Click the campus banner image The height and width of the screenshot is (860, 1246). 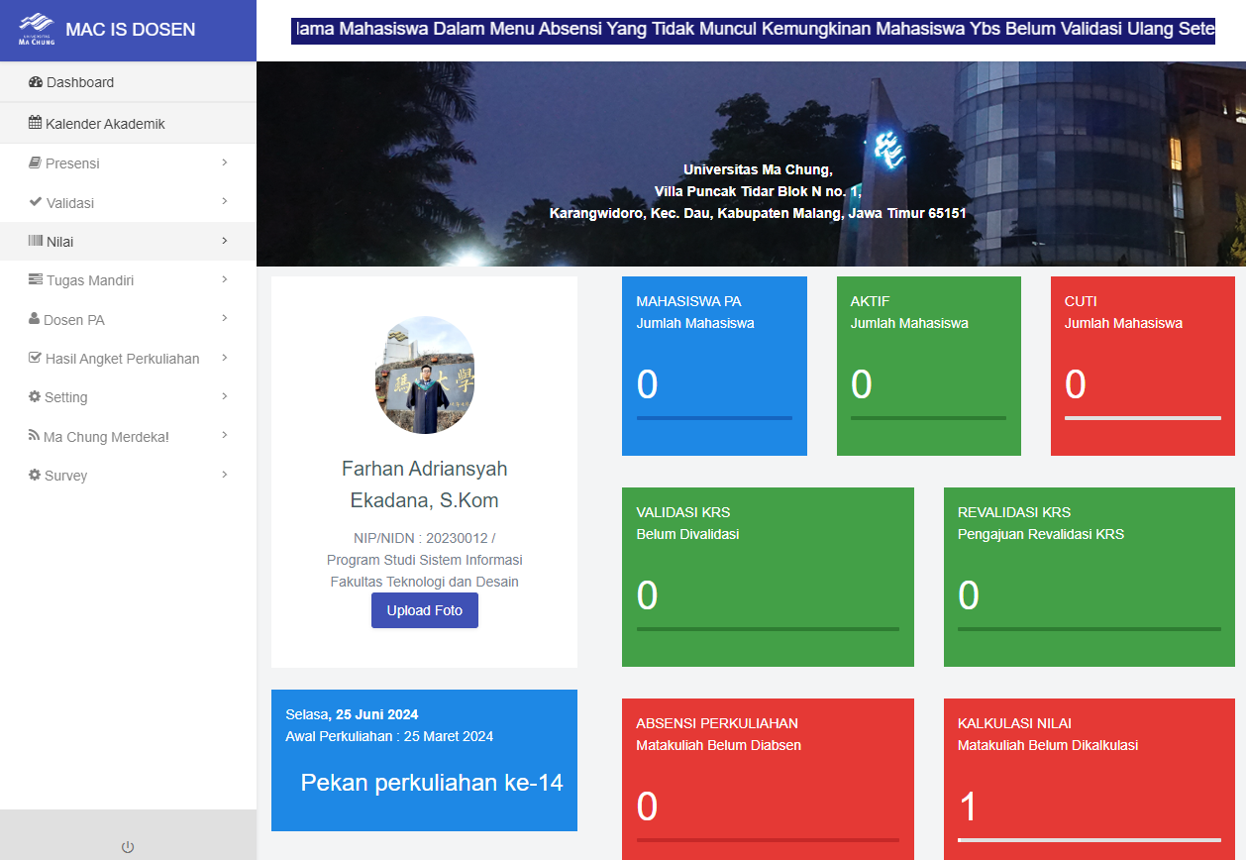[751, 163]
